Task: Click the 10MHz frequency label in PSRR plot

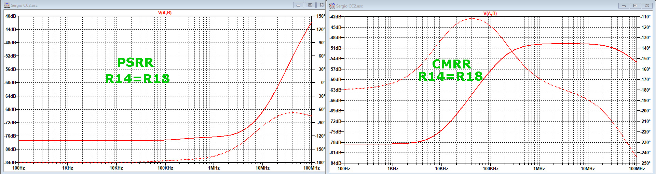Action: click(x=263, y=168)
